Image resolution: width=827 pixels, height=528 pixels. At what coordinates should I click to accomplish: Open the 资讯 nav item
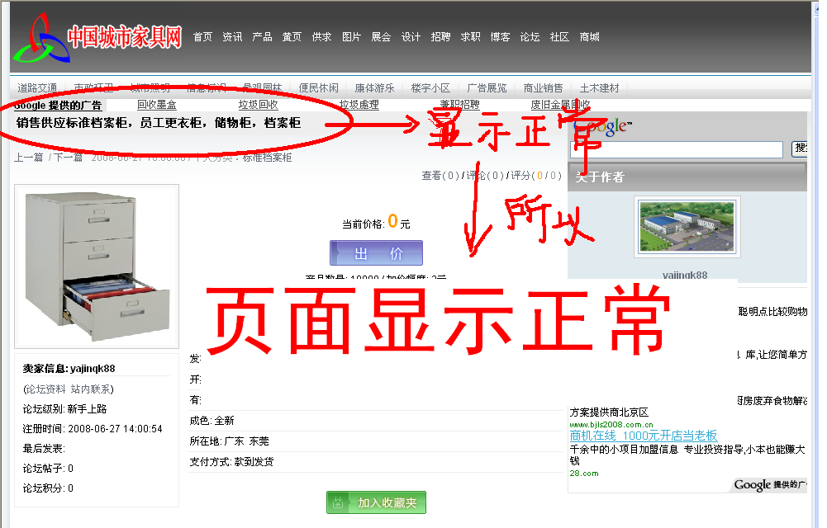(232, 37)
